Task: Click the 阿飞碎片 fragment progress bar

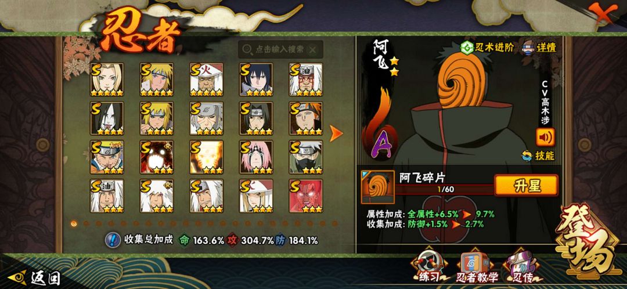Action: 445,189
